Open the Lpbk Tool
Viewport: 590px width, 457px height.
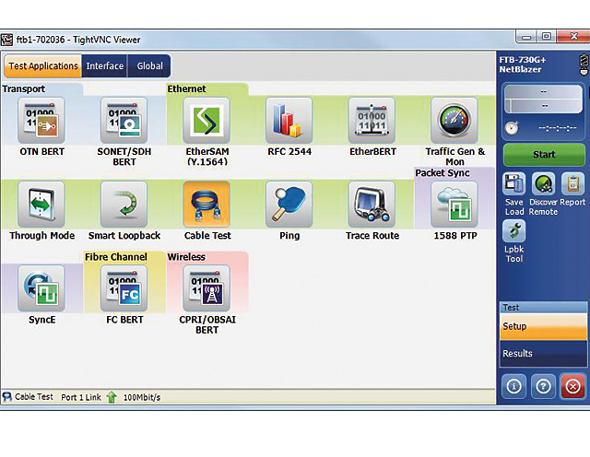pos(514,231)
